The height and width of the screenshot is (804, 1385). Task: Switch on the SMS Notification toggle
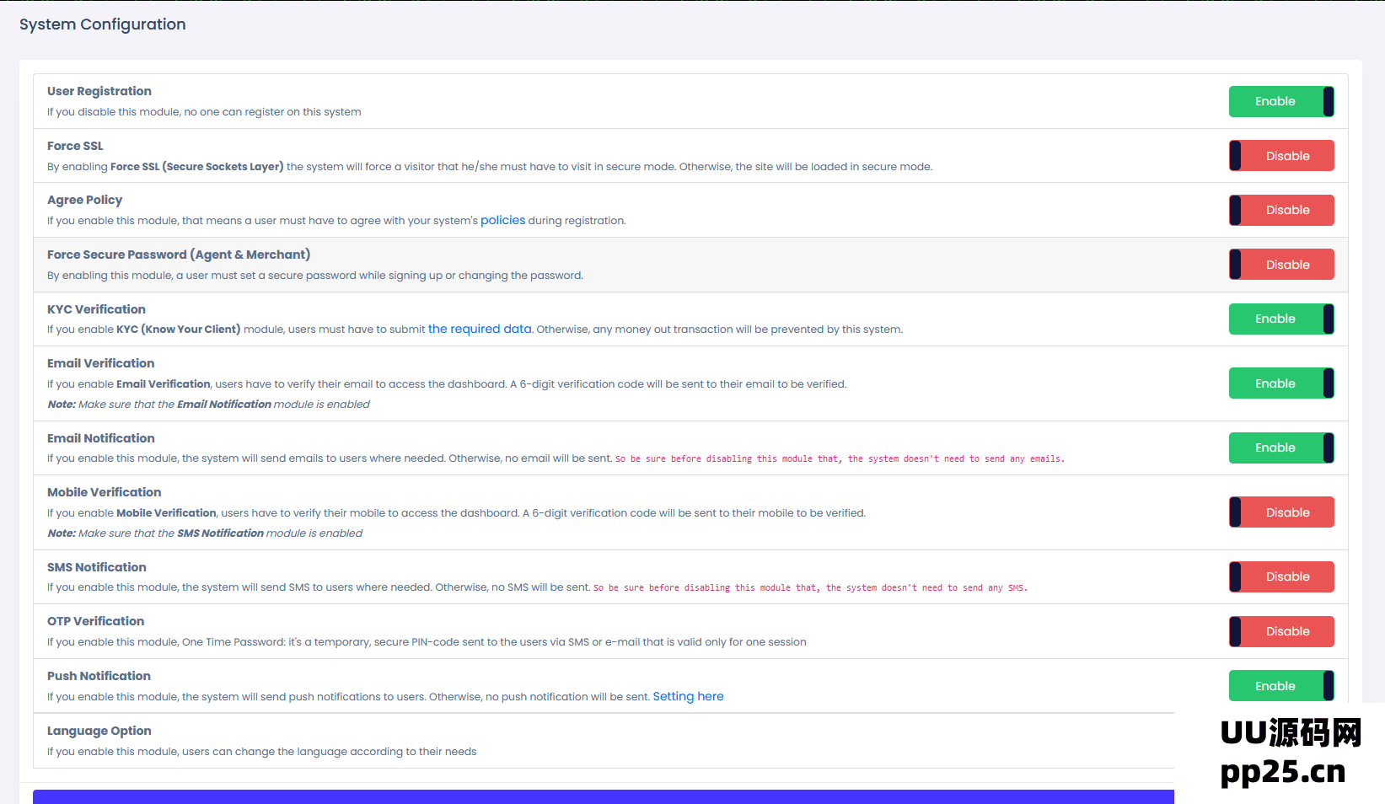1280,576
